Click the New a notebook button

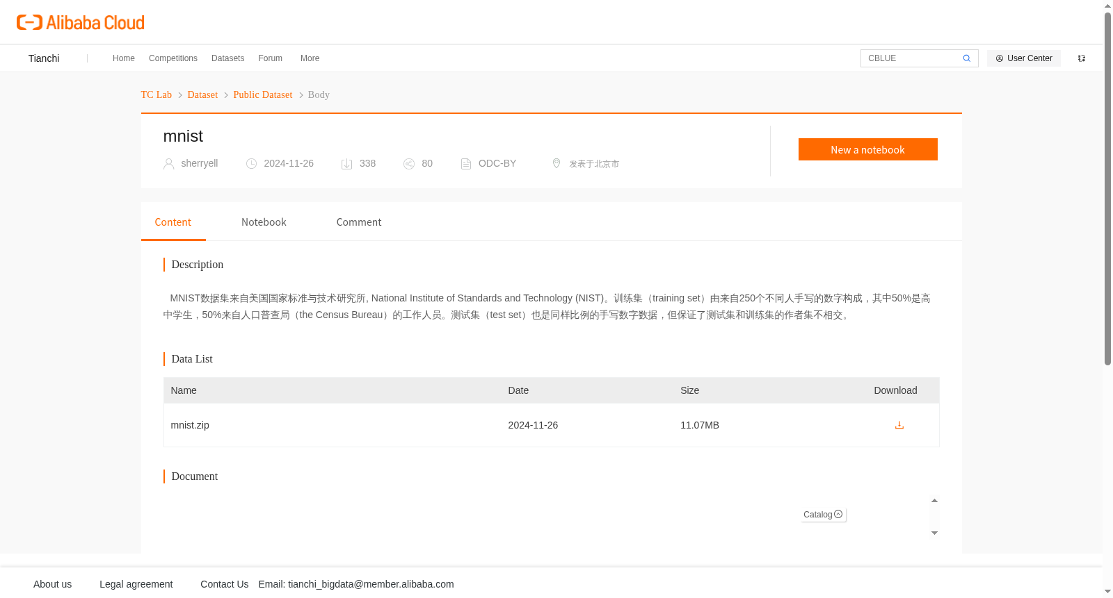pyautogui.click(x=868, y=149)
